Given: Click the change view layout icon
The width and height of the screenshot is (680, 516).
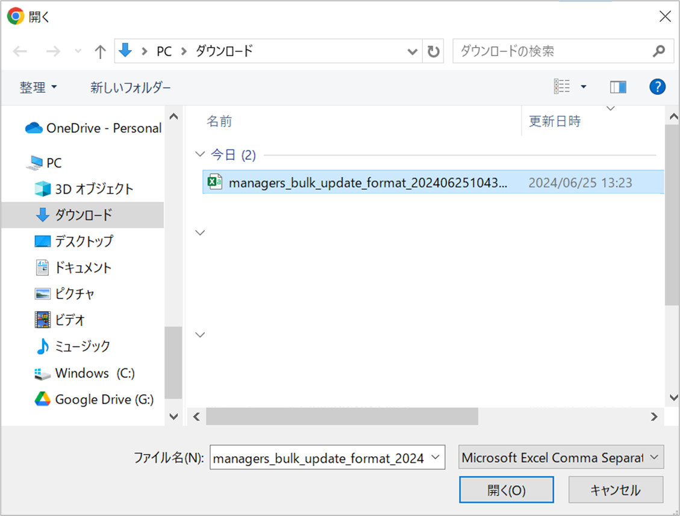Looking at the screenshot, I should point(562,87).
